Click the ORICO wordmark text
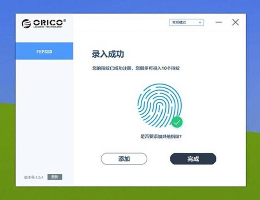Viewport: 260px width, 200px height. 48,22
